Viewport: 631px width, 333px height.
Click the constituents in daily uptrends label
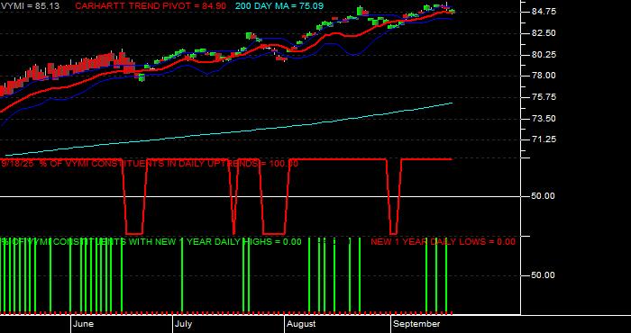click(150, 164)
